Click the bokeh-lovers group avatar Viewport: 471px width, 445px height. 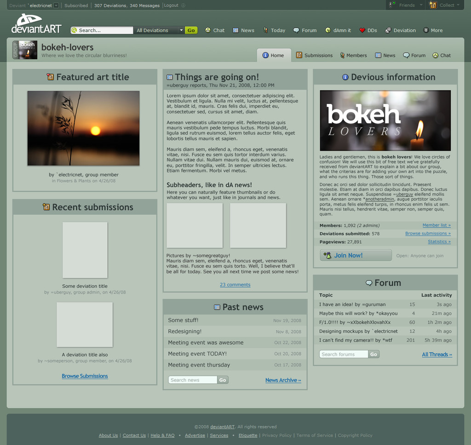pos(25,50)
